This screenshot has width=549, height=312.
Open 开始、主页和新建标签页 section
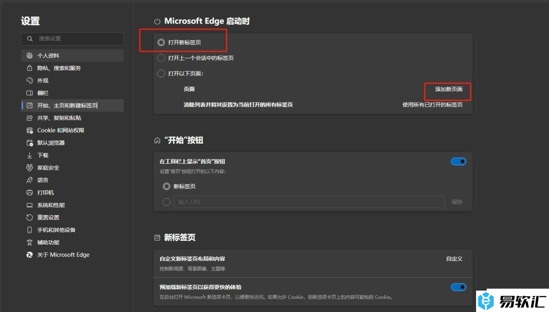(72, 105)
